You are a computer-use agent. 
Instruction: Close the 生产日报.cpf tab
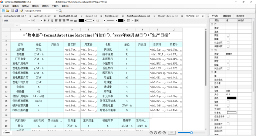click(203, 16)
